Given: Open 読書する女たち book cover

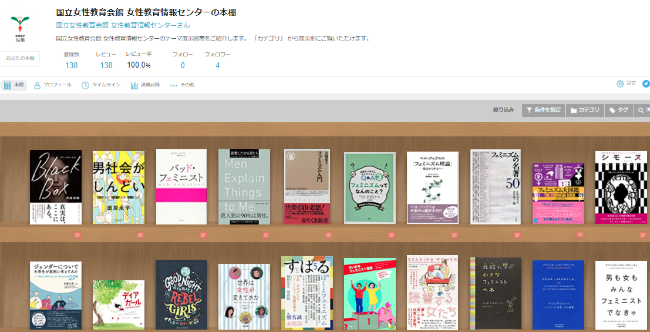Looking at the screenshot, I should [432, 293].
